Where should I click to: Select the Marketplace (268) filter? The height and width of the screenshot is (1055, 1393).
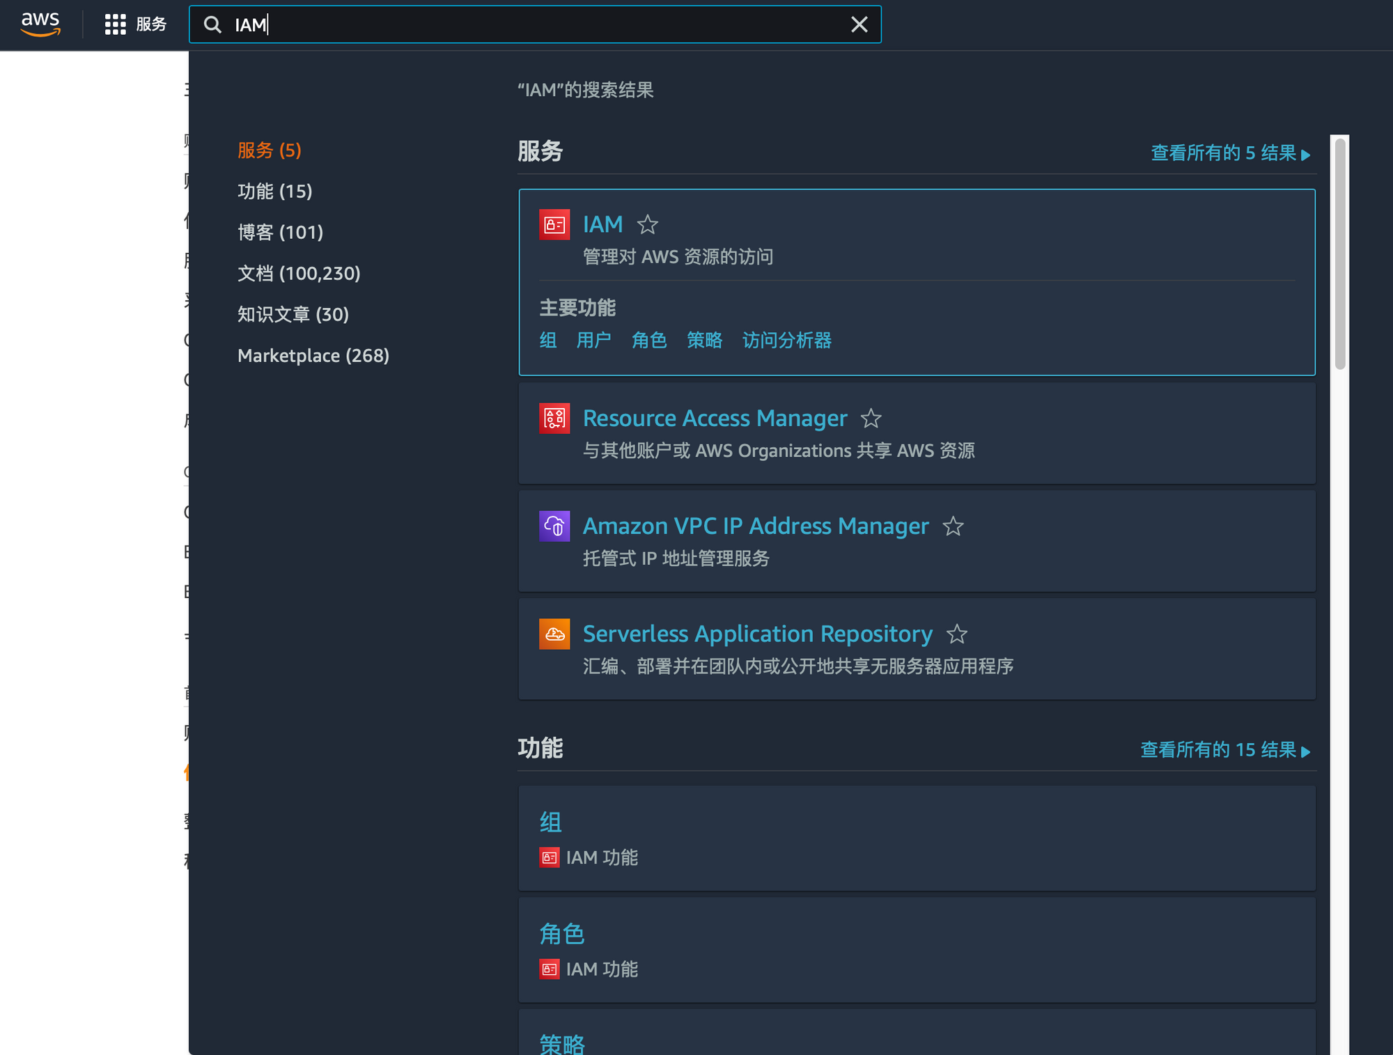(313, 355)
